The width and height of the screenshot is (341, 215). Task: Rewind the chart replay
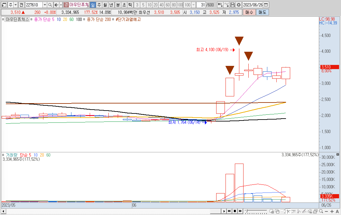(x=229, y=211)
